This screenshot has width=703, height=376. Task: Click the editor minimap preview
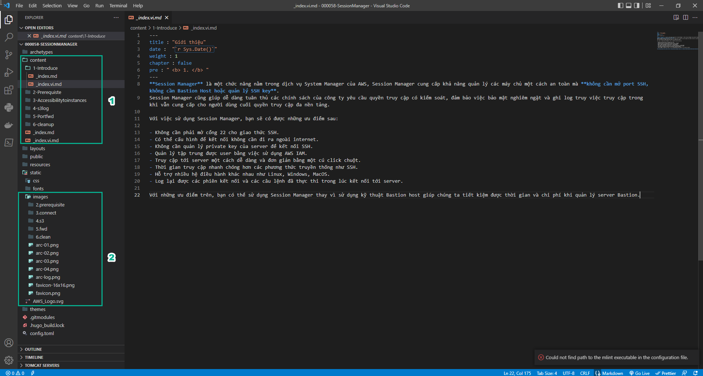(677, 40)
